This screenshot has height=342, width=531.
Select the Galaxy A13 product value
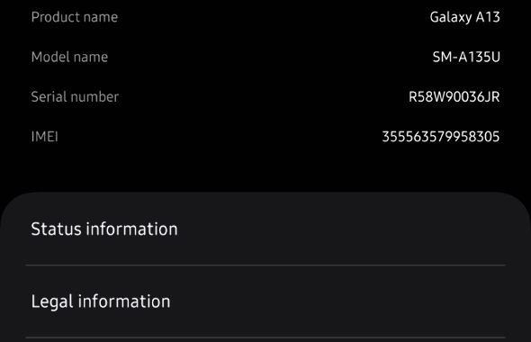(464, 17)
